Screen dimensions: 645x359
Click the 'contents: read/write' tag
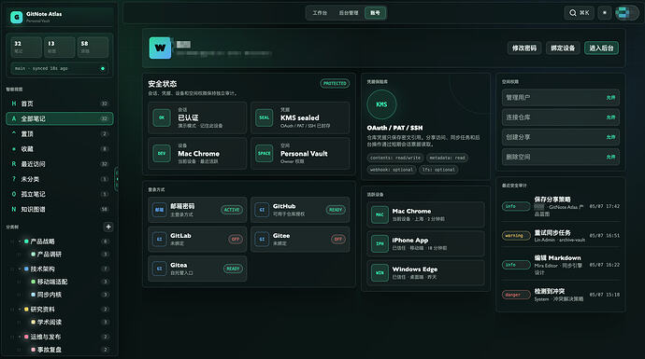click(x=395, y=158)
